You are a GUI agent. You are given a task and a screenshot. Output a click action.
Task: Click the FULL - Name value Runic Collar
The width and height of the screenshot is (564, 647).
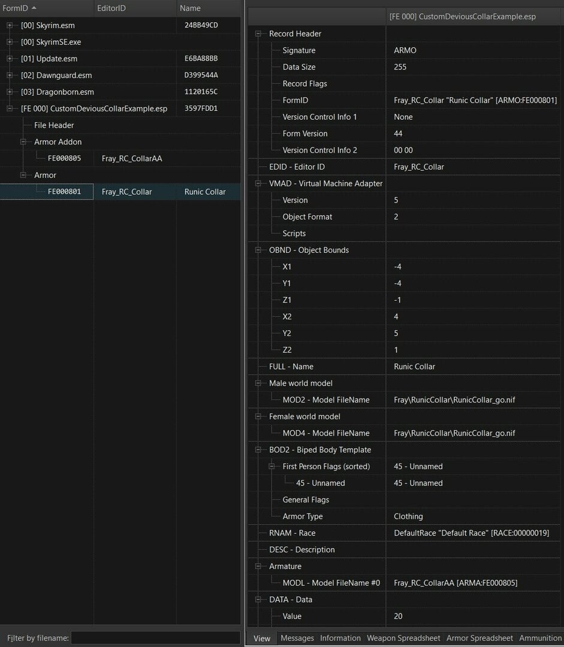pyautogui.click(x=415, y=367)
